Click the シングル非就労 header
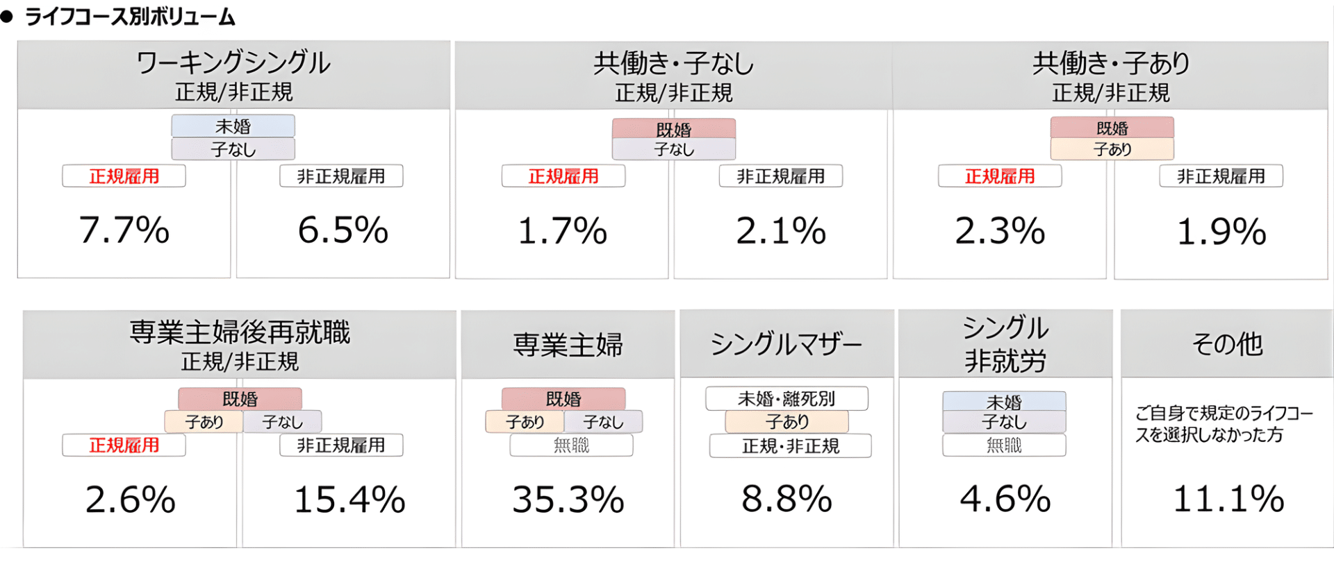 pyautogui.click(x=1005, y=344)
